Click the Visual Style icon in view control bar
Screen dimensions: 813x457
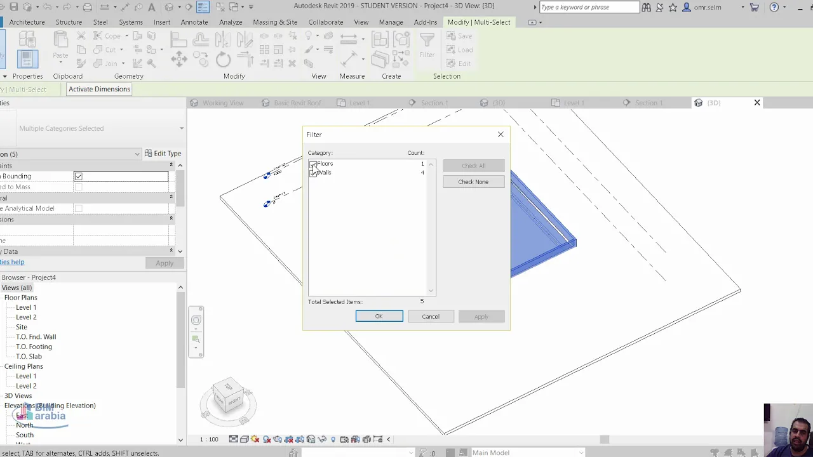[x=244, y=439]
